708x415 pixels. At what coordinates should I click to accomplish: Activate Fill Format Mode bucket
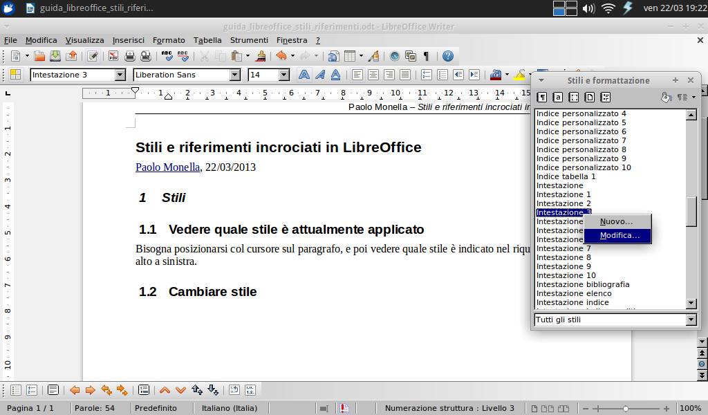pyautogui.click(x=666, y=97)
